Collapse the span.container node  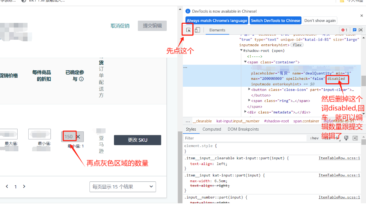pos(246,62)
